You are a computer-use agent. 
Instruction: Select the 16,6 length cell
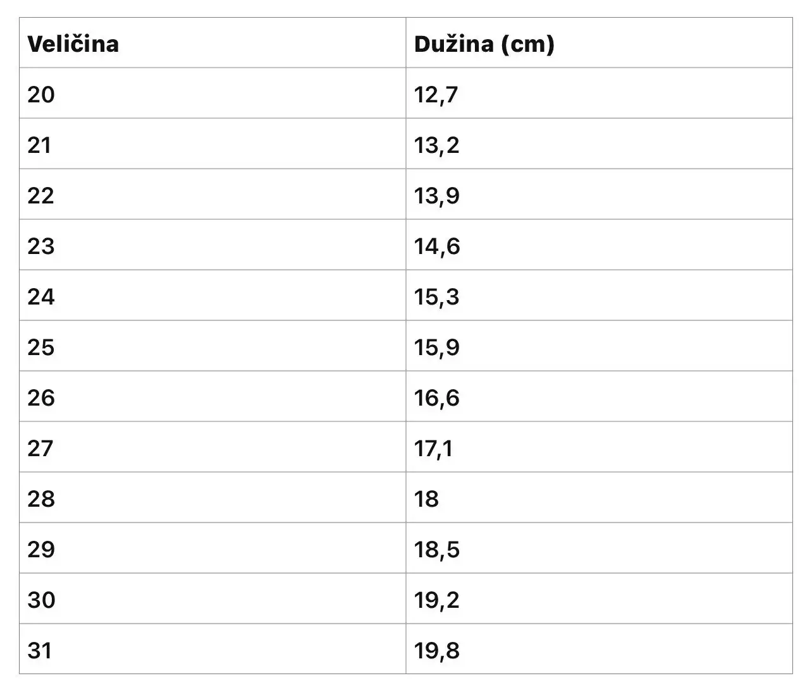436,397
